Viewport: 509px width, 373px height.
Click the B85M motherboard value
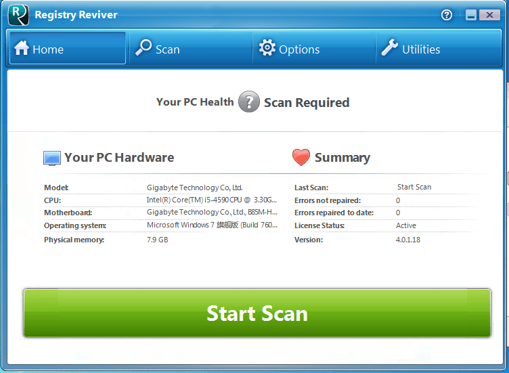tap(211, 213)
